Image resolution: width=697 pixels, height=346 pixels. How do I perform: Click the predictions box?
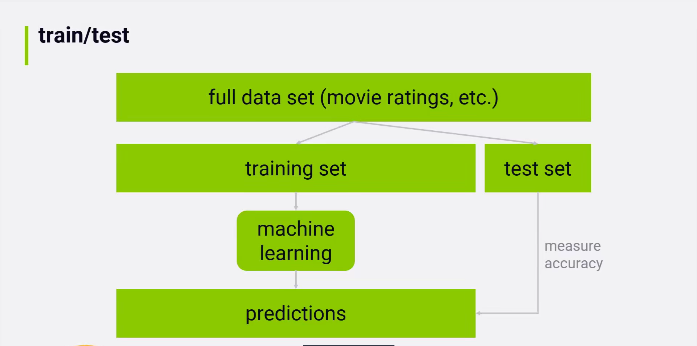(x=296, y=313)
